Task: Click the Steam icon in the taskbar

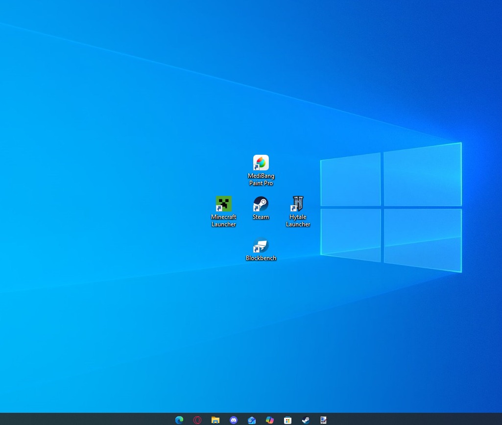Action: point(306,420)
